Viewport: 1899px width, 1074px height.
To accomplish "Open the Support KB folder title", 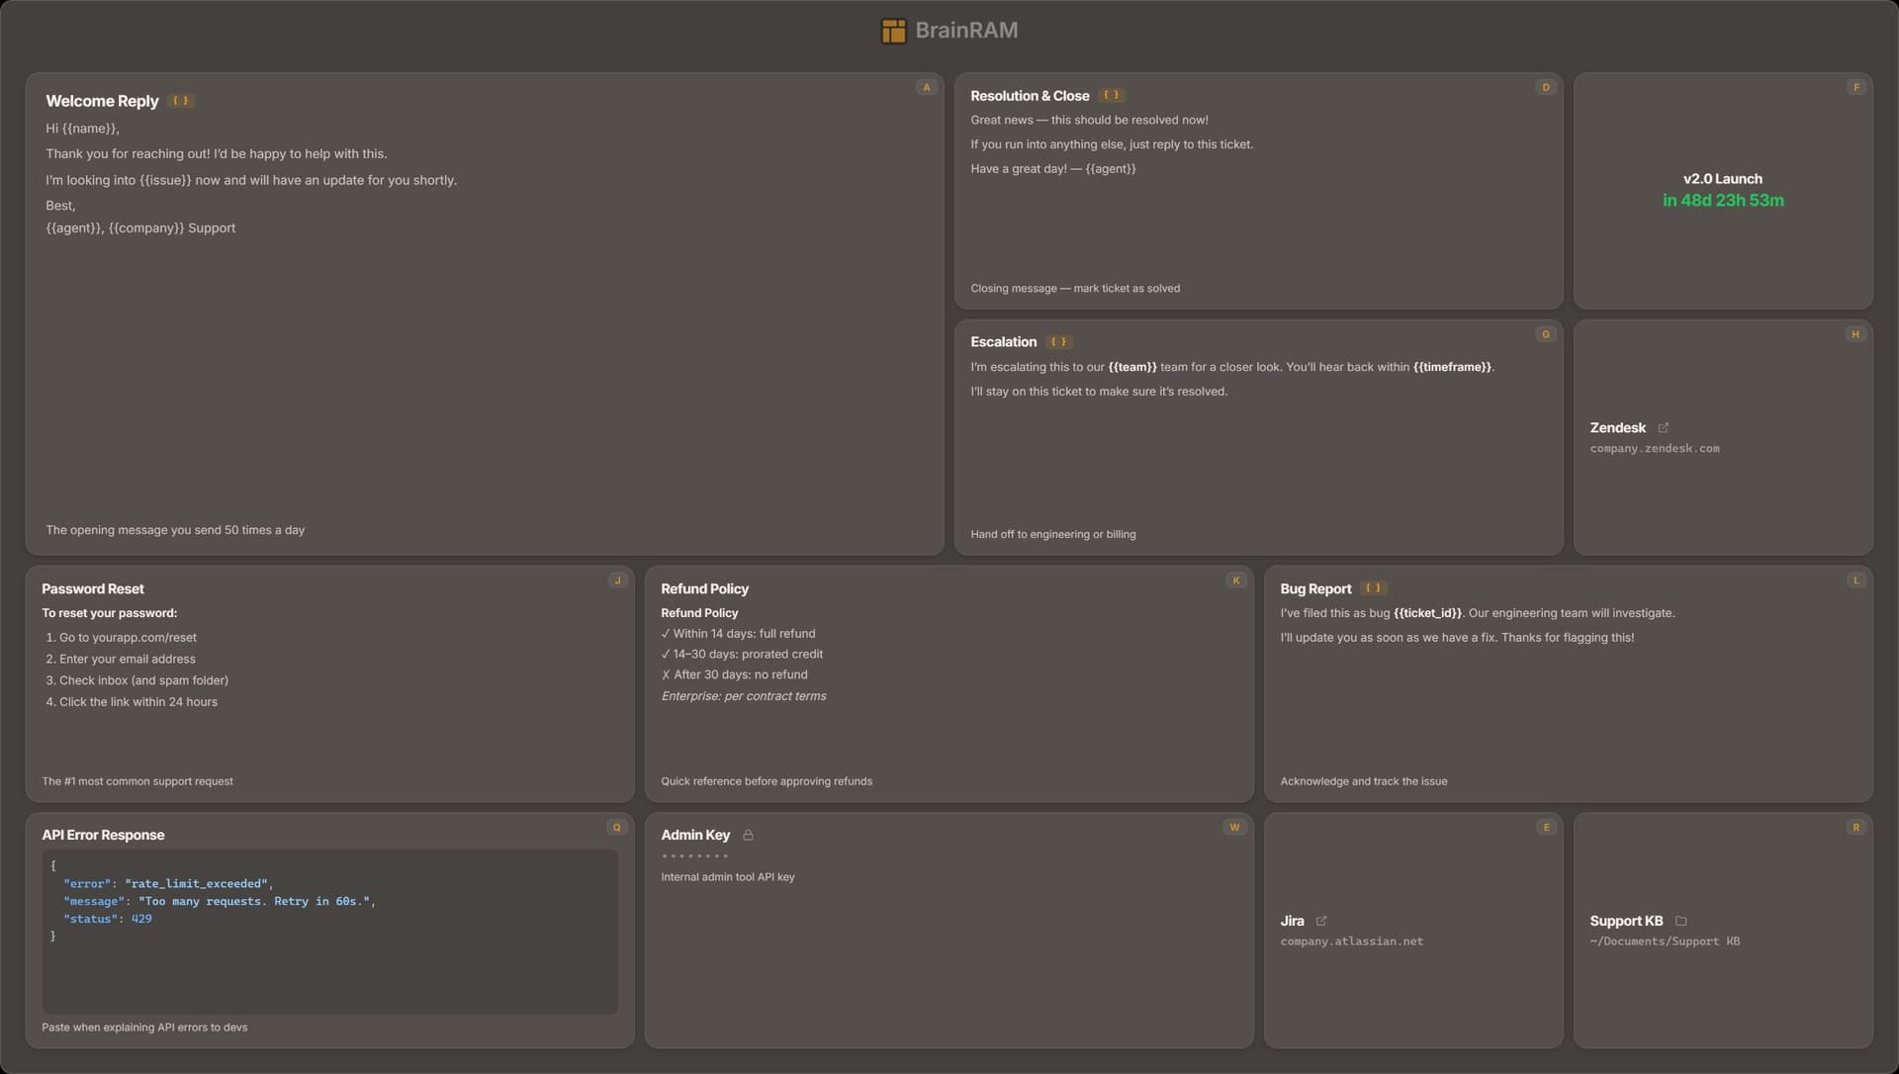I will [1626, 921].
